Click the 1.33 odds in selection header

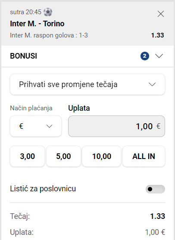point(158,35)
